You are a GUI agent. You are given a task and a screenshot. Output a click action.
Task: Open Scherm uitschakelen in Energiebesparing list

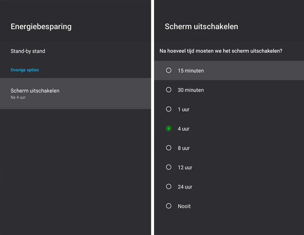pos(35,91)
